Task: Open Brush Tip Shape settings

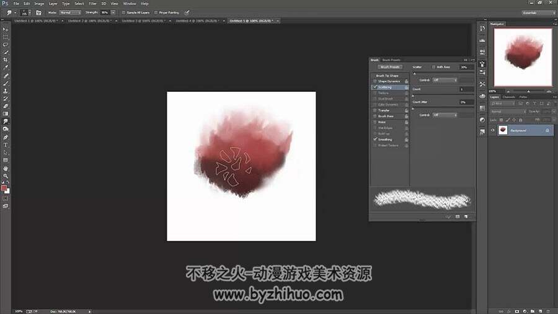Action: pos(387,76)
